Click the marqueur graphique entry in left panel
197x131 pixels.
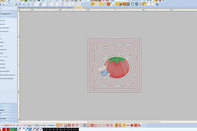point(7,79)
